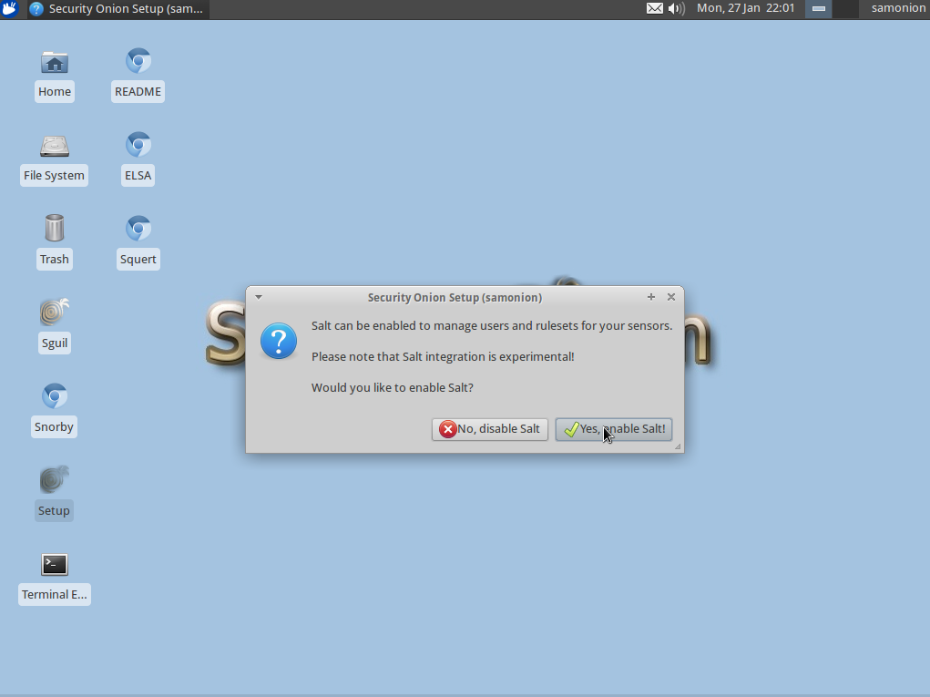930x697 pixels.
Task: Click the Security Onion Setup taskbar entry
Action: point(118,9)
